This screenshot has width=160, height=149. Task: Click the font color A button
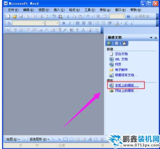(117, 23)
